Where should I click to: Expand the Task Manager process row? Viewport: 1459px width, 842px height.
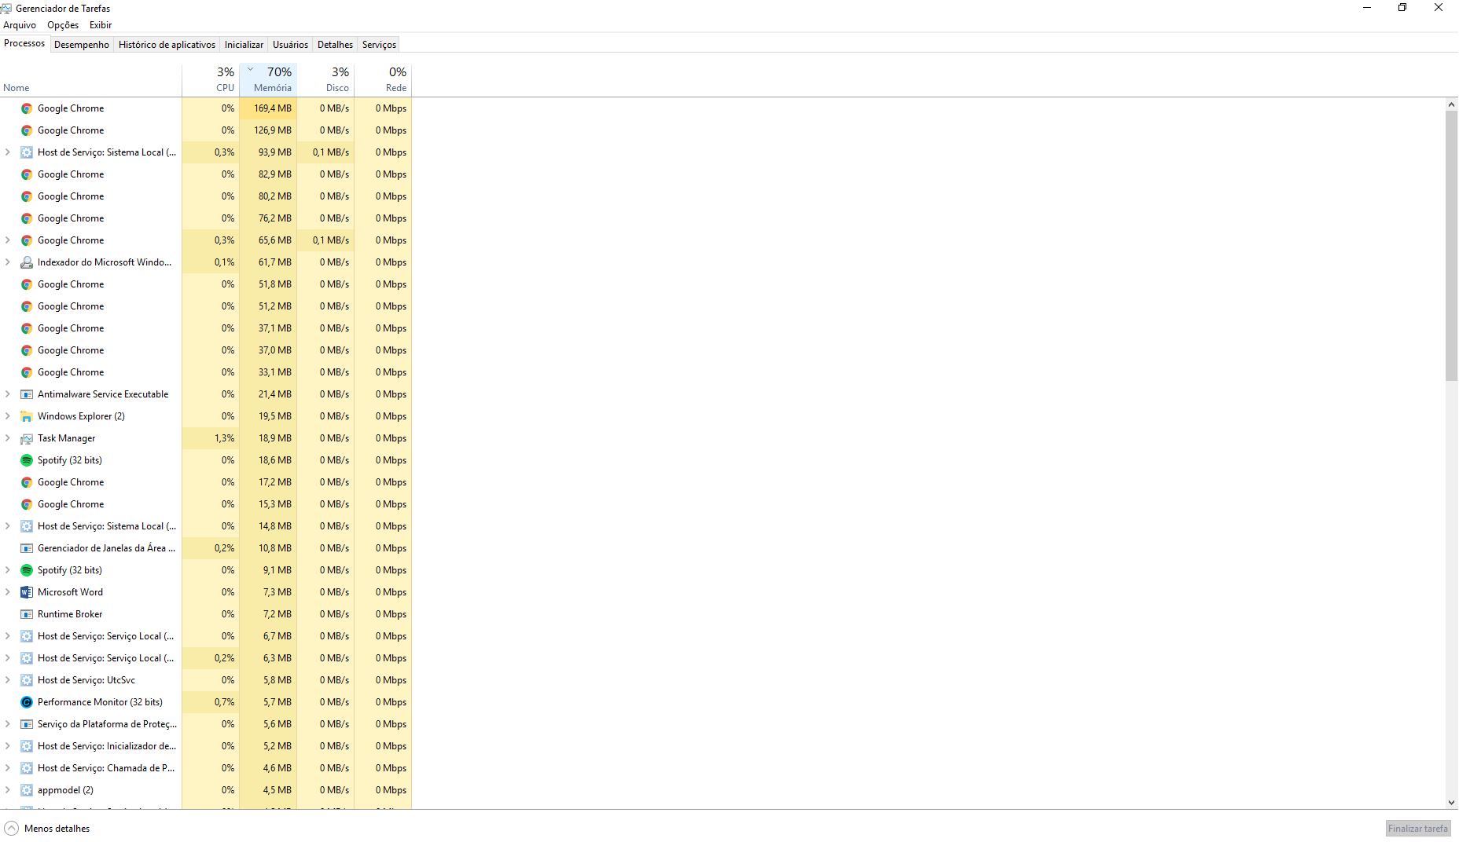(x=8, y=438)
